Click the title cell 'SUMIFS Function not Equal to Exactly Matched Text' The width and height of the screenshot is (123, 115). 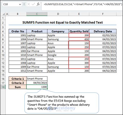63,23
